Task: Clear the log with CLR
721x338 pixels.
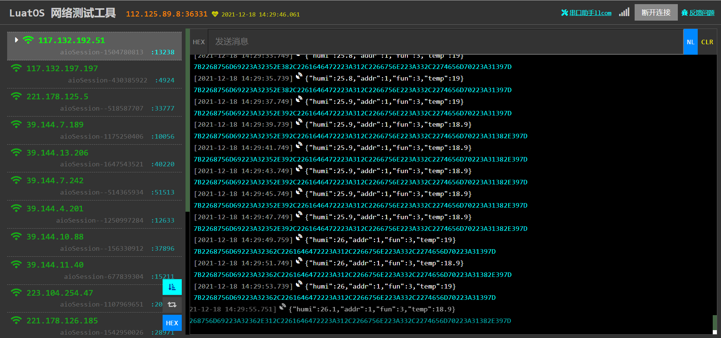Action: [707, 42]
